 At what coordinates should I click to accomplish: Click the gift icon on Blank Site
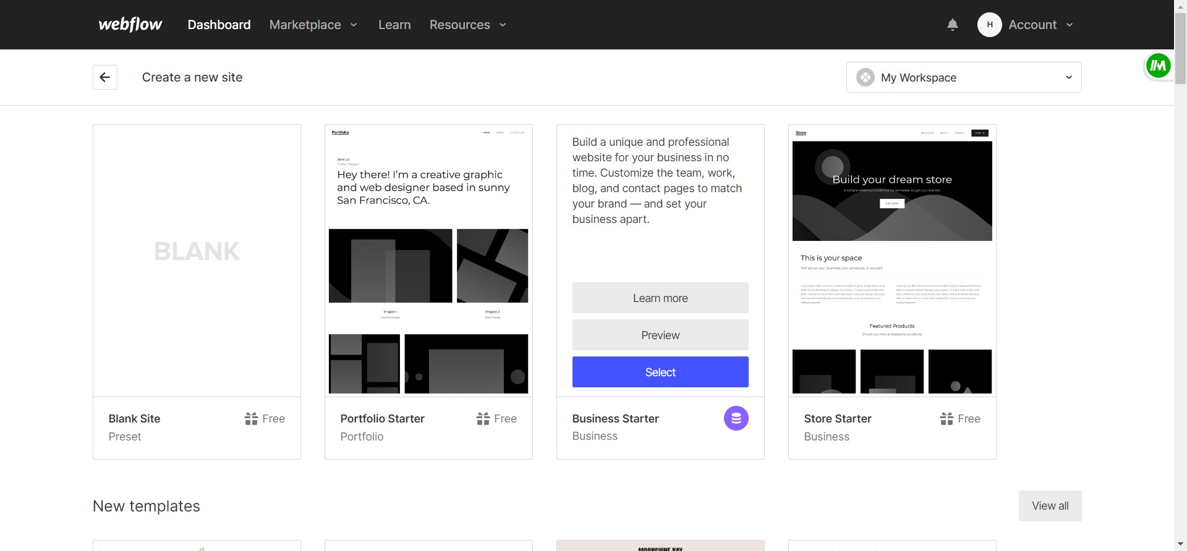[x=251, y=419]
